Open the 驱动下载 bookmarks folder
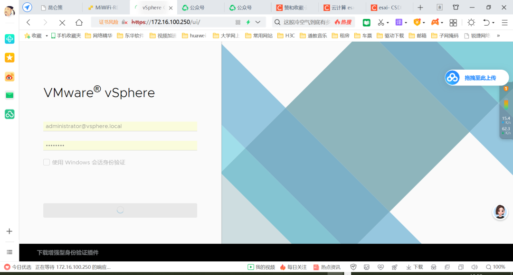 point(390,36)
